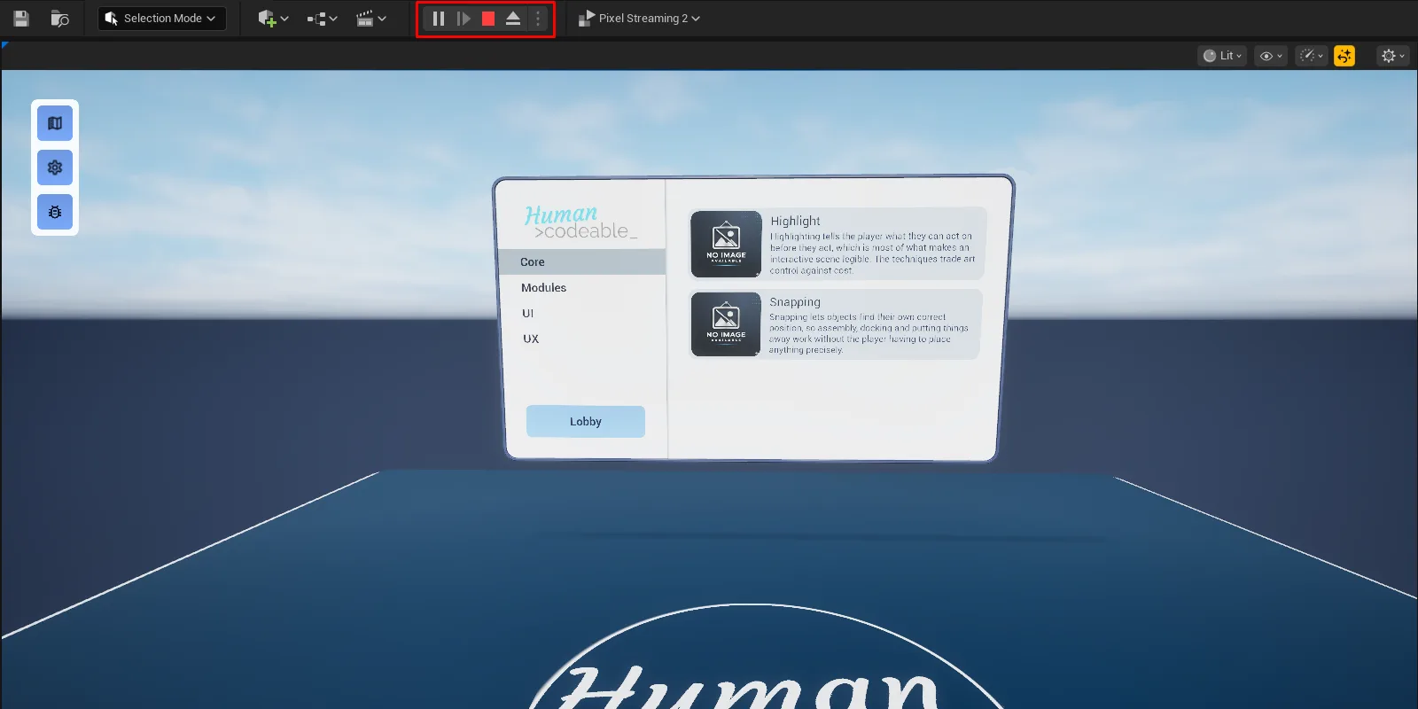Open settings via the blue gear button
The image size is (1418, 709).
click(55, 168)
